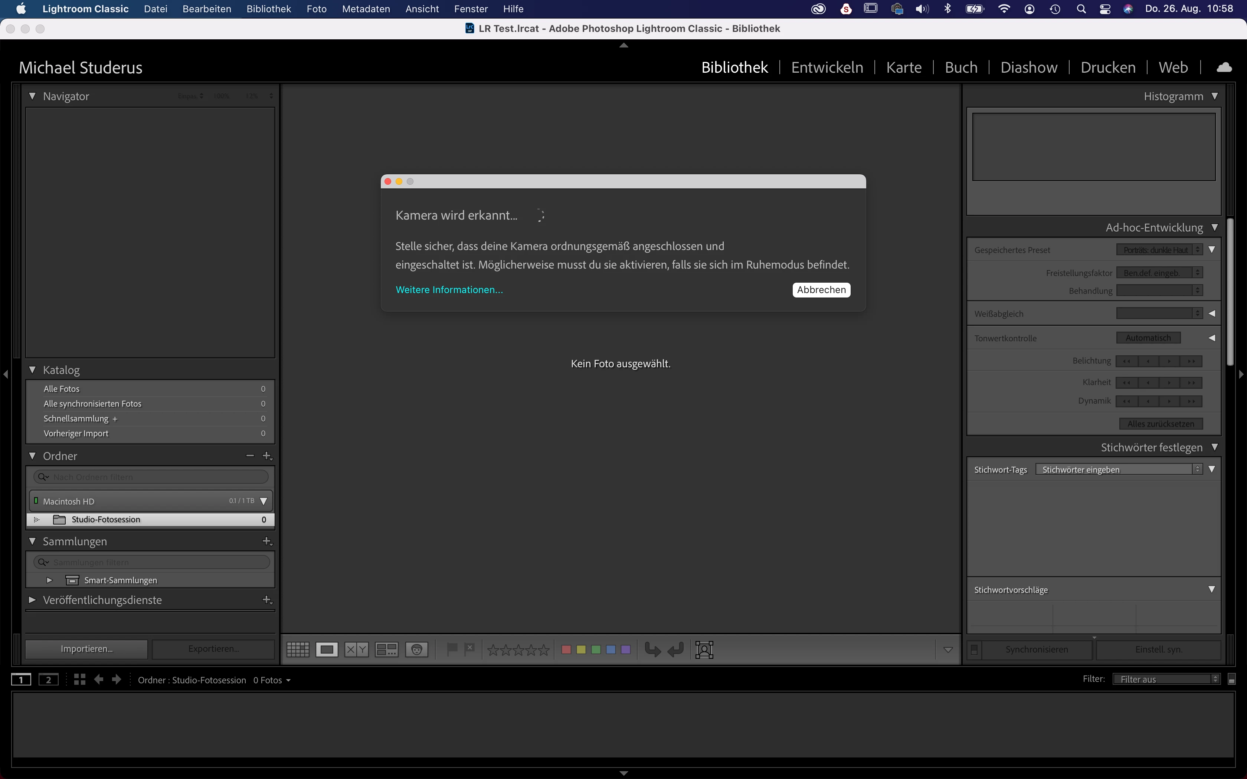Open Survey view icon in toolbar
This screenshot has width=1247, height=779.
click(386, 649)
